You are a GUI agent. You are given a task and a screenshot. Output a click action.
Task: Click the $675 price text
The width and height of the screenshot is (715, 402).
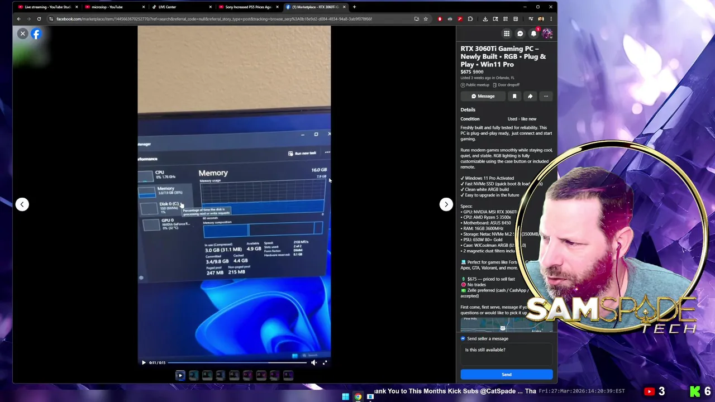tap(465, 72)
